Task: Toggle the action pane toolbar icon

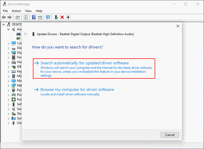Action: (40, 17)
